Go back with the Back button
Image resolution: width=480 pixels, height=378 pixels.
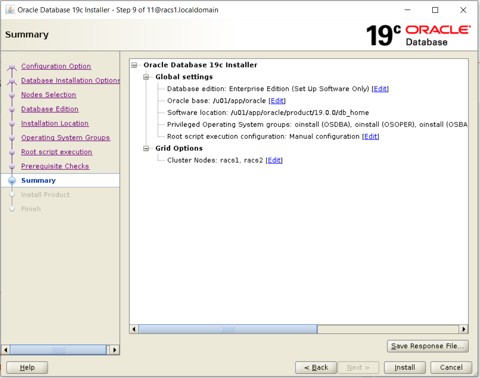tap(316, 368)
